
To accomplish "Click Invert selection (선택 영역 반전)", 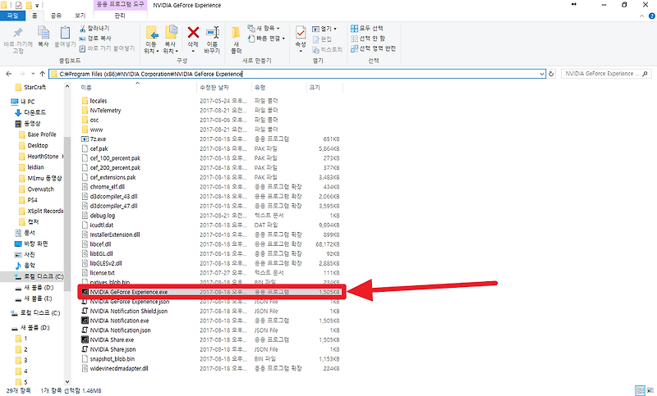I will point(373,48).
